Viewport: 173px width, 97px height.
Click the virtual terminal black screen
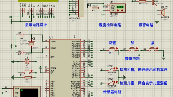pos(29,93)
